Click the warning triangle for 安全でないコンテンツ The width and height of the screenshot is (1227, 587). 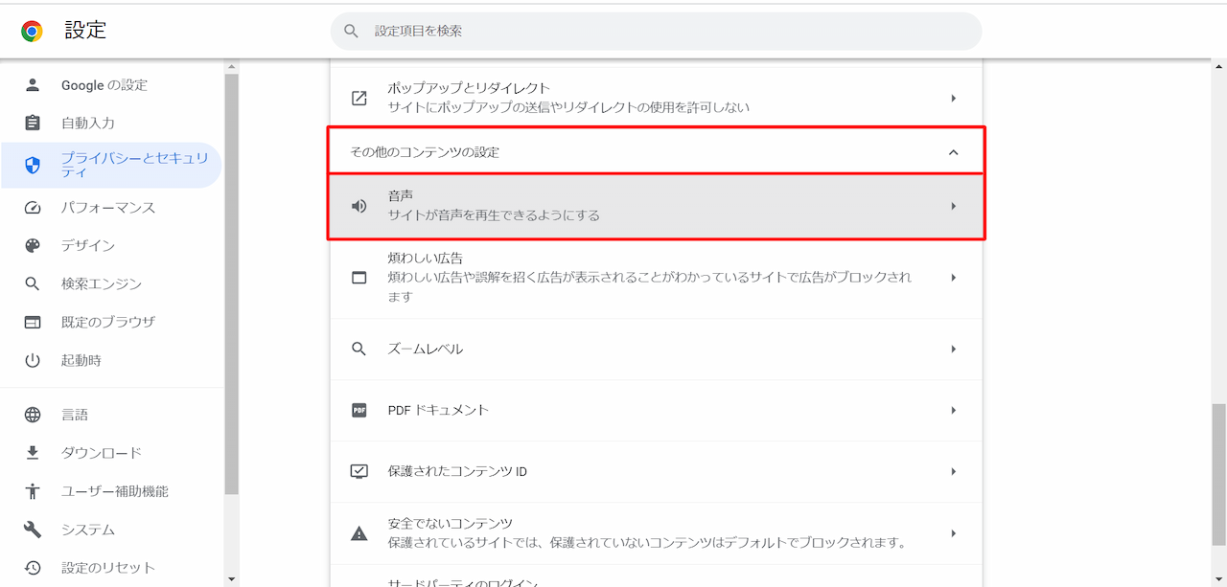click(x=359, y=532)
